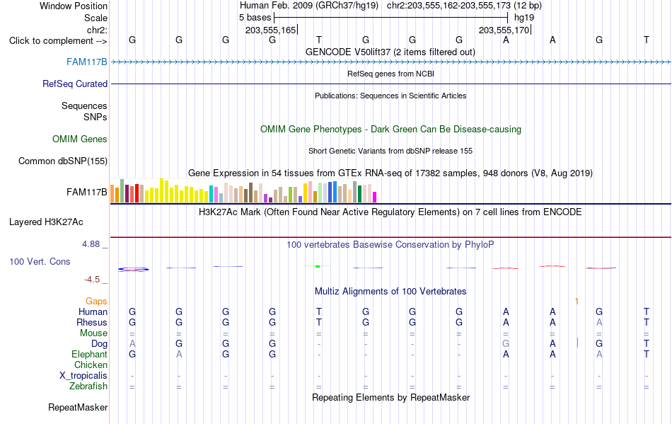Screen dimensions: 672x424
Task: Open the 'RefSeq genes from NCBI' track title
Action: coord(390,74)
